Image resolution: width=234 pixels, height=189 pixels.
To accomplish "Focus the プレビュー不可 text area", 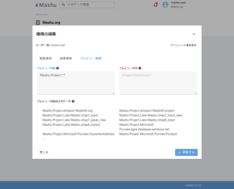I will (x=158, y=83).
